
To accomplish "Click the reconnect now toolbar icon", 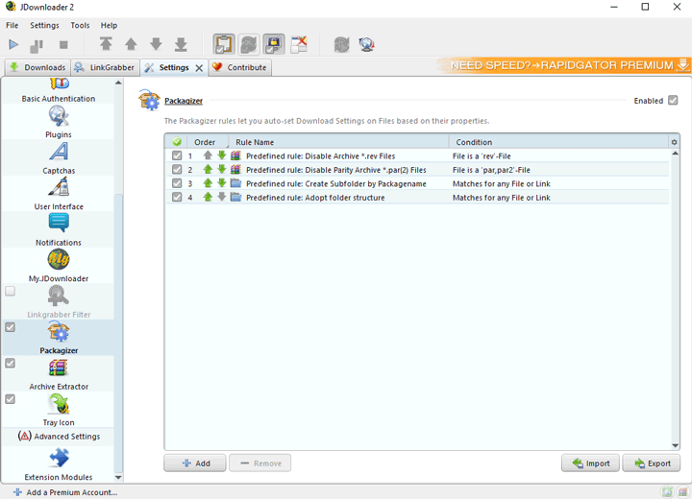I will pos(341,44).
